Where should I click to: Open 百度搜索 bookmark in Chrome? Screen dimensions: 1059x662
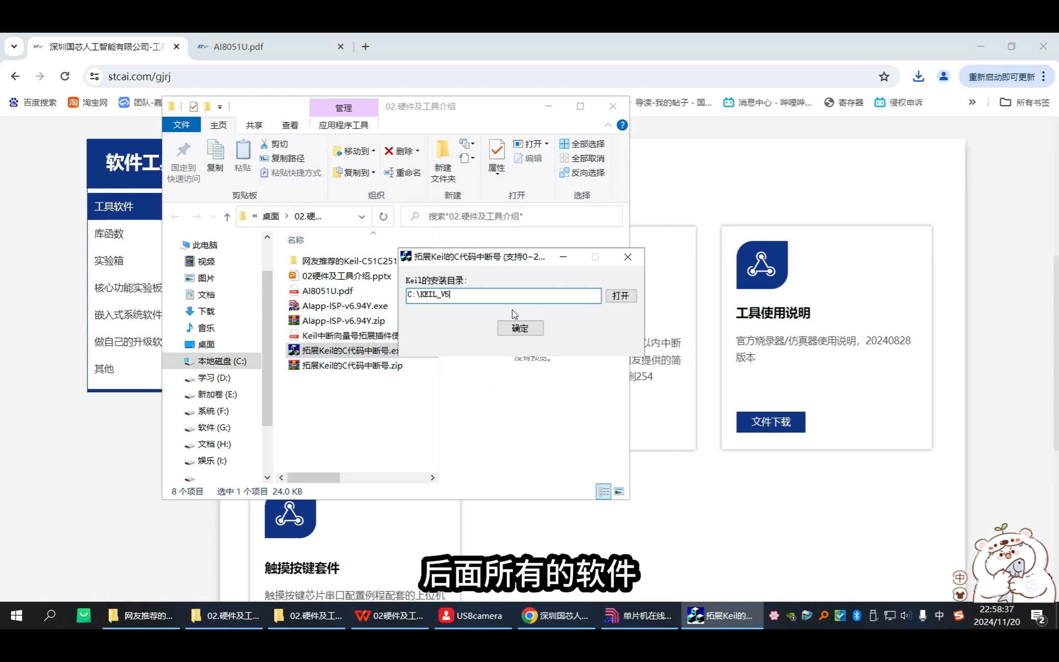click(33, 103)
